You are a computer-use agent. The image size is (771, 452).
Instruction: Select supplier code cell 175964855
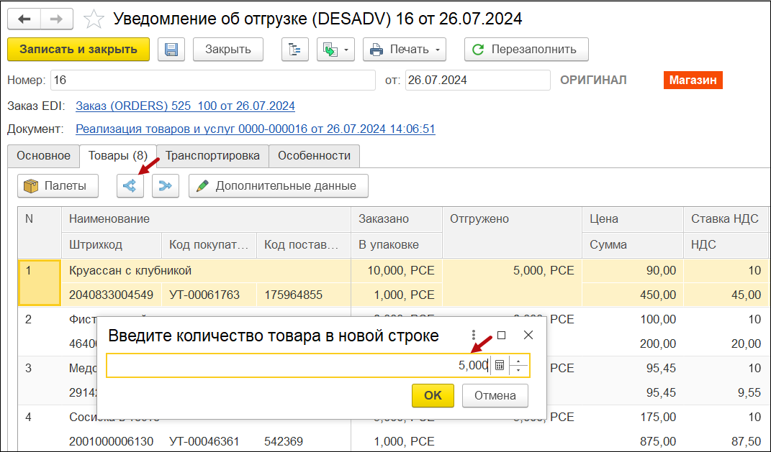click(303, 295)
